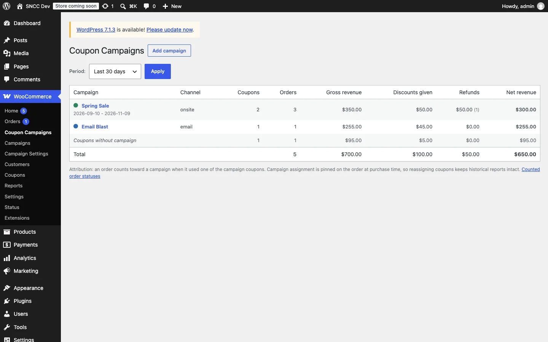Click the plus icon next to New
548x342 pixels.
coord(165,6)
